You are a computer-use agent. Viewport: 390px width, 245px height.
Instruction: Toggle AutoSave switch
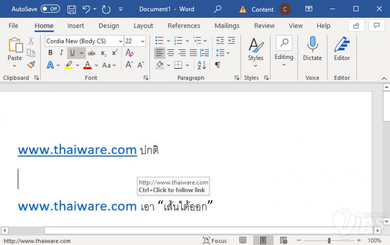[50, 9]
